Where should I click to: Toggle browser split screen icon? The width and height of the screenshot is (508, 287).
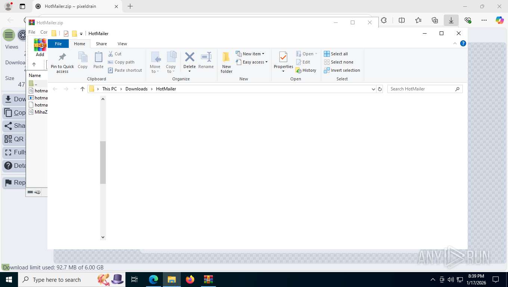[402, 21]
